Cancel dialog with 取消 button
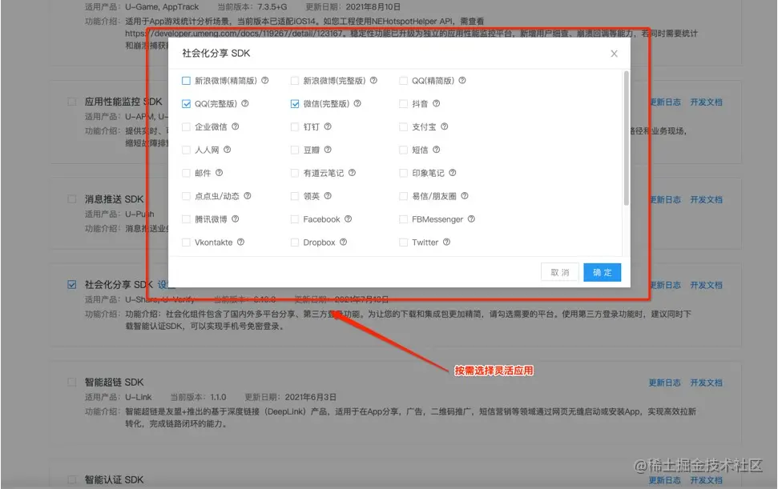 coord(560,272)
